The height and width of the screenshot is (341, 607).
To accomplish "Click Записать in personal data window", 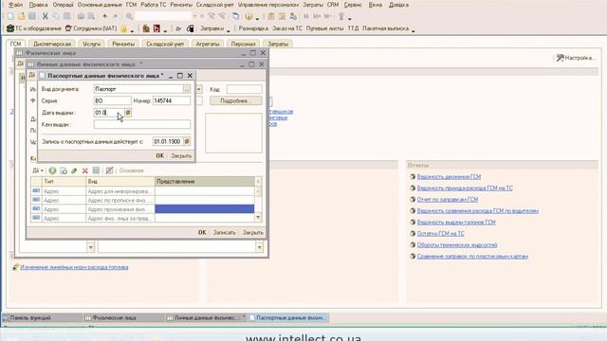I will pyautogui.click(x=224, y=232).
